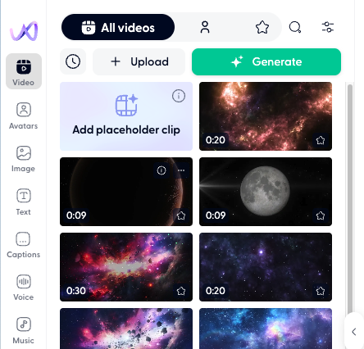
Task: Open the Voice panel
Action: pyautogui.click(x=24, y=288)
